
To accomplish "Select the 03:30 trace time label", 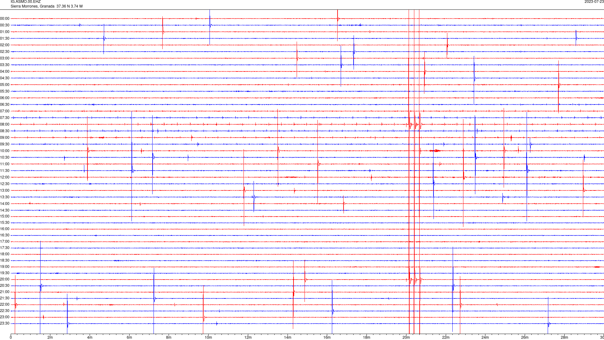I will [x=5, y=65].
